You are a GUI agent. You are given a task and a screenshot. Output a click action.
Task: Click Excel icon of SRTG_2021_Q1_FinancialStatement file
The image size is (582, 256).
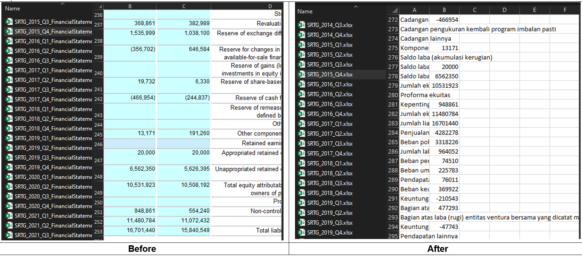click(x=9, y=216)
